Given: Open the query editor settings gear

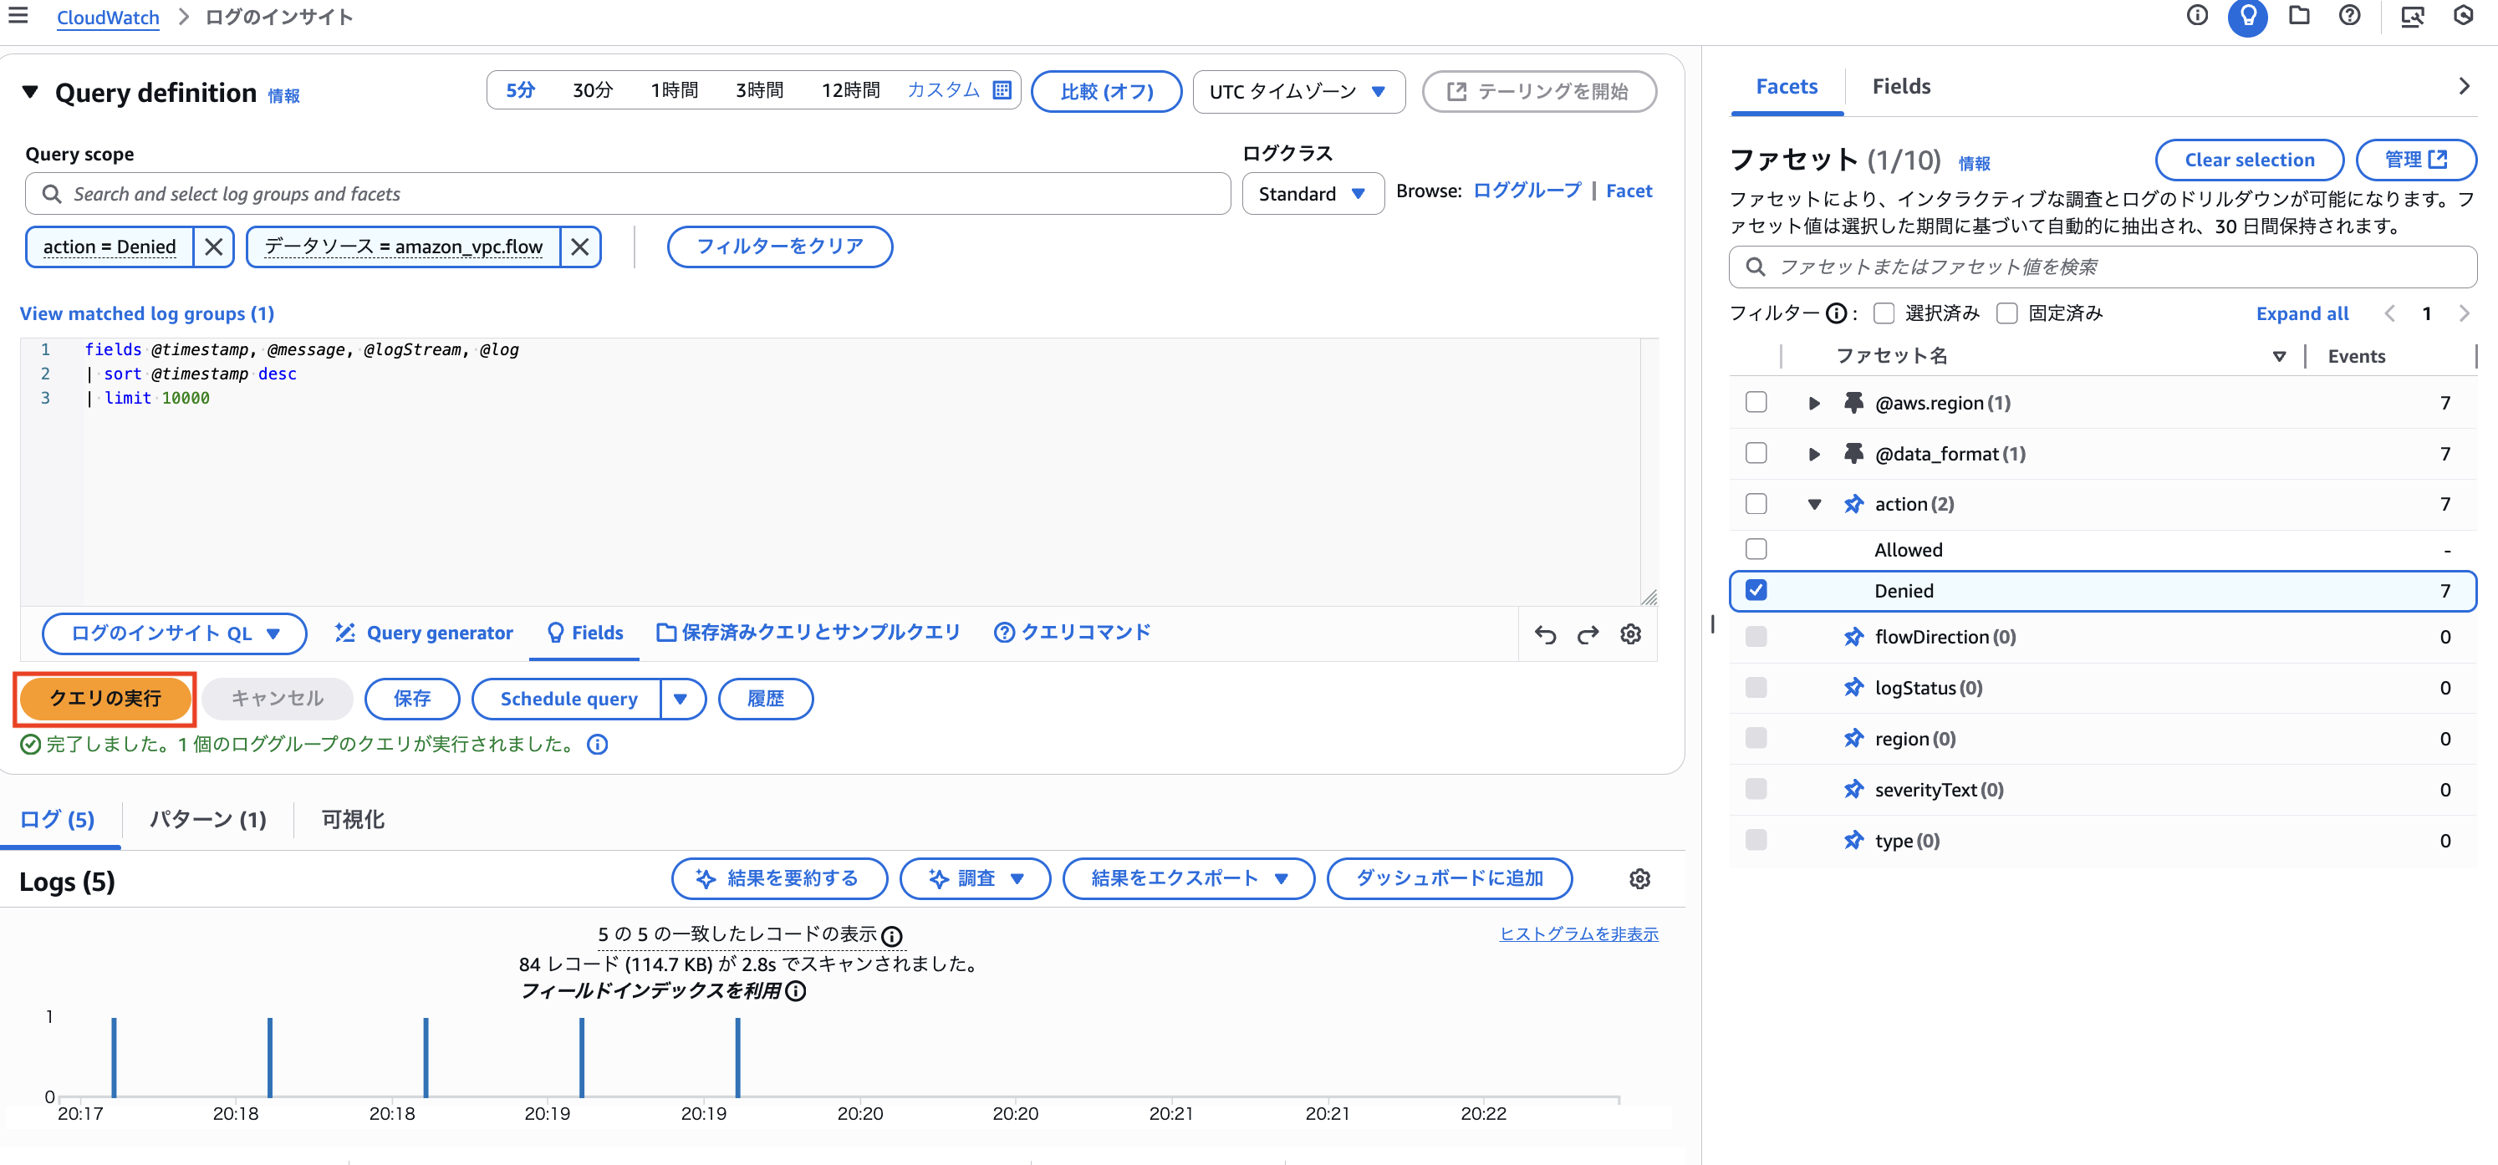Looking at the screenshot, I should point(1631,633).
